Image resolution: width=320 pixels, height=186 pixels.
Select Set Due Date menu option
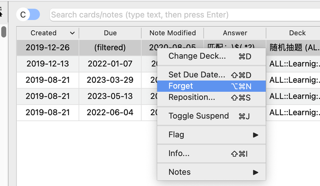pyautogui.click(x=197, y=75)
